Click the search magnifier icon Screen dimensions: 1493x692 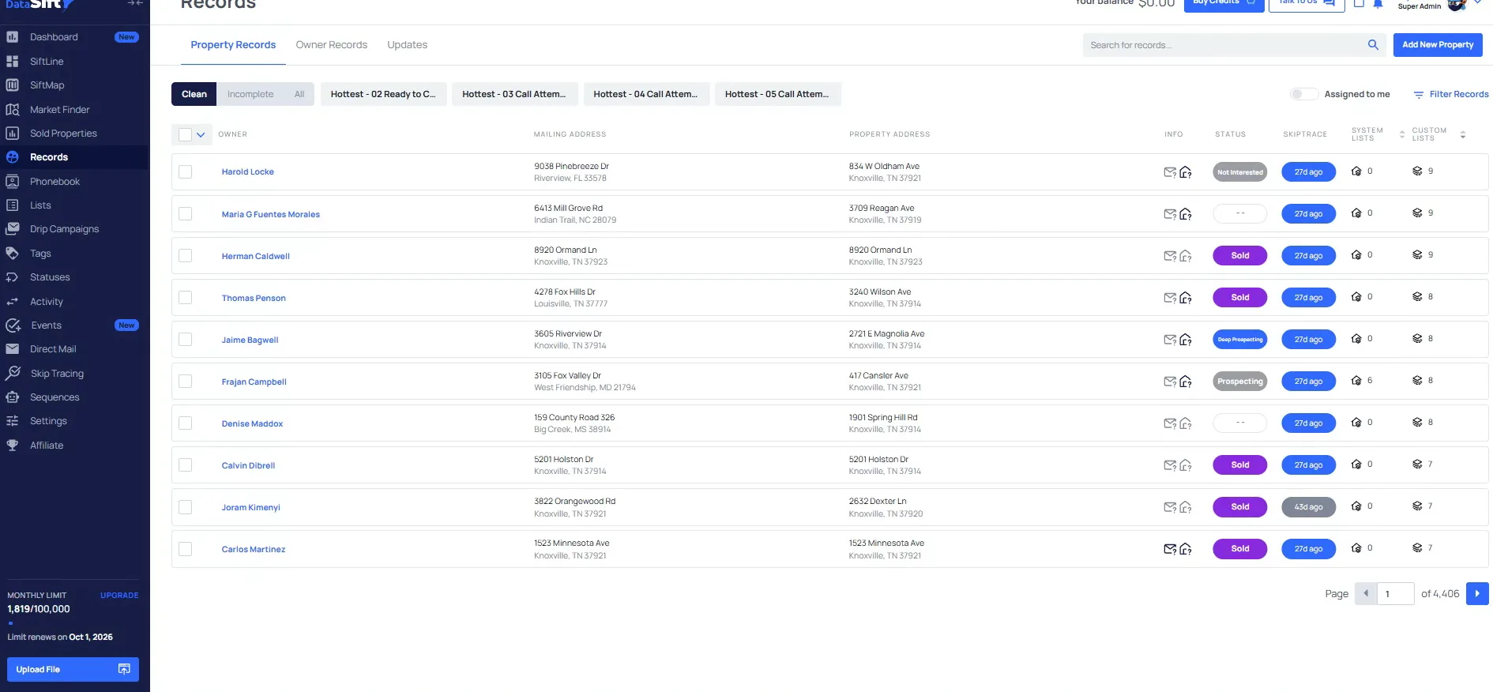1373,45
